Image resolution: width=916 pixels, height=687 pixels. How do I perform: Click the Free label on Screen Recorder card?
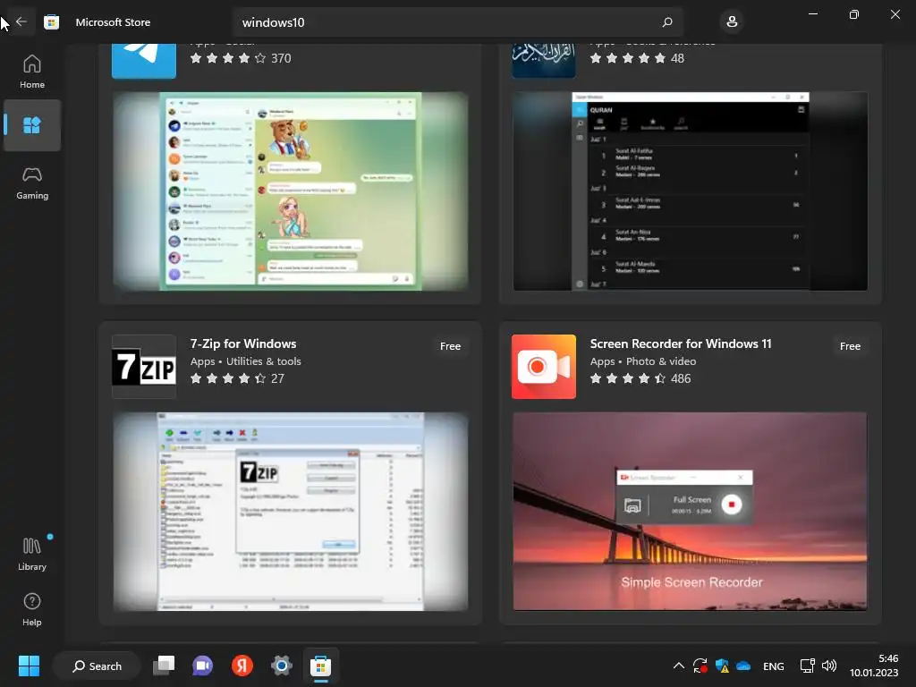click(850, 346)
